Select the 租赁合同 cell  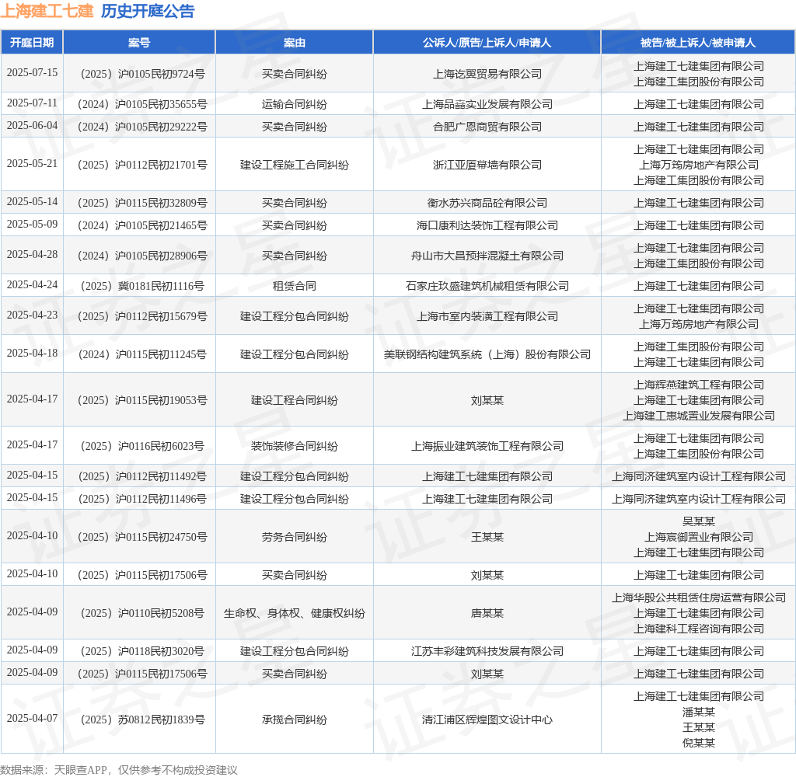295,286
